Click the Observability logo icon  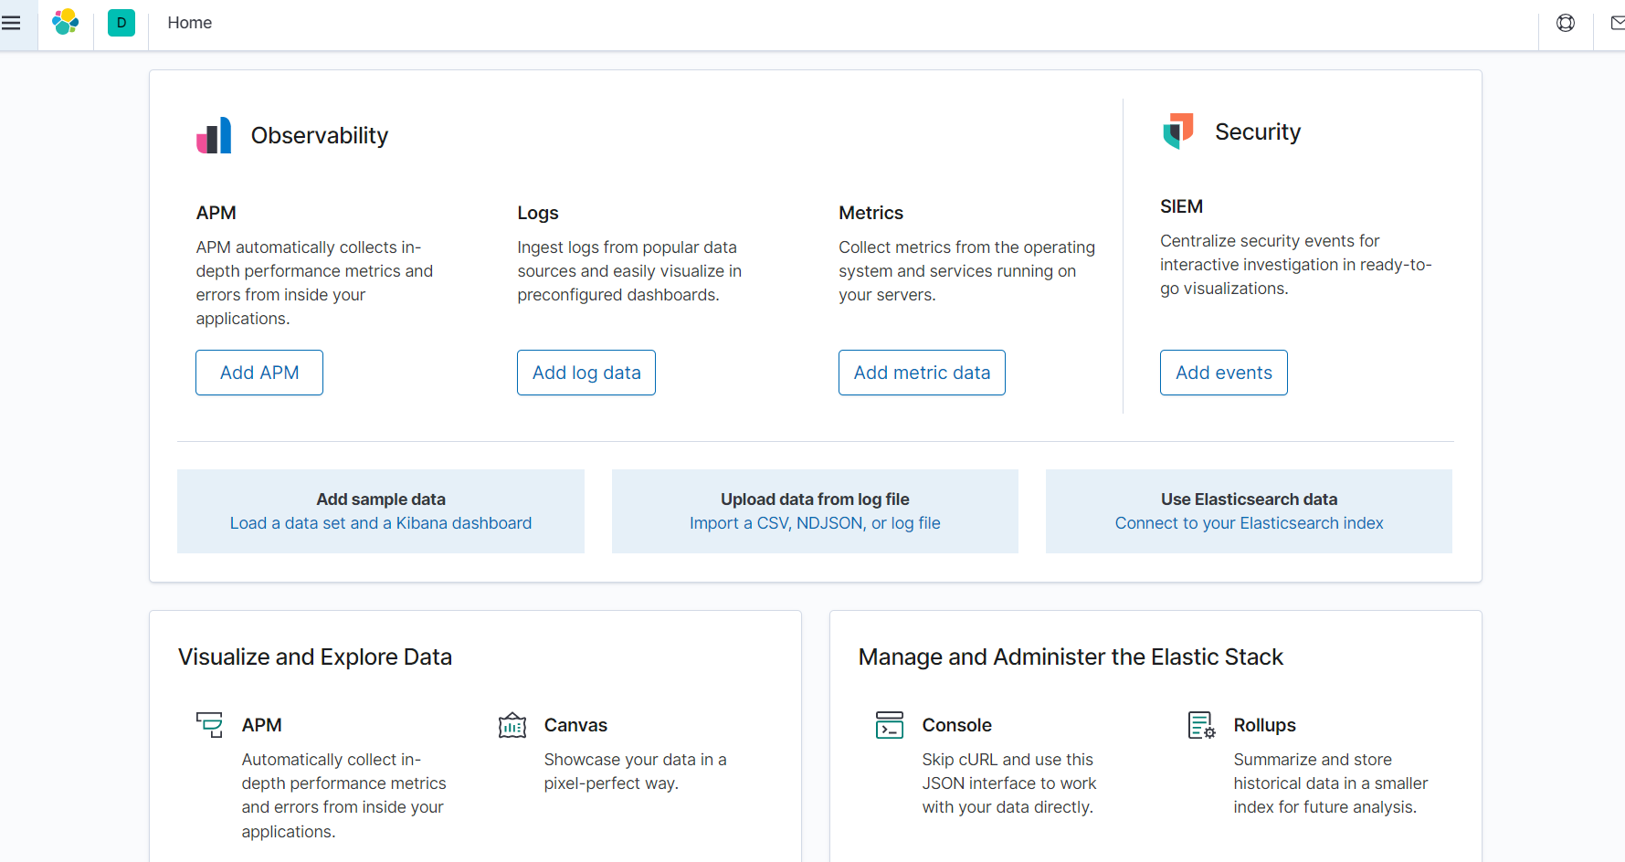pyautogui.click(x=214, y=135)
